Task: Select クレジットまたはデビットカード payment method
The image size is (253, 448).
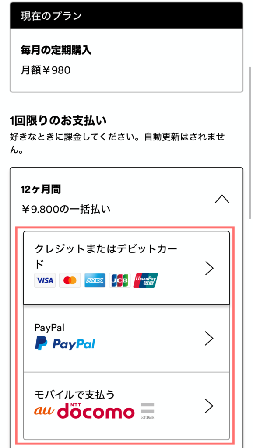Action: tap(126, 268)
